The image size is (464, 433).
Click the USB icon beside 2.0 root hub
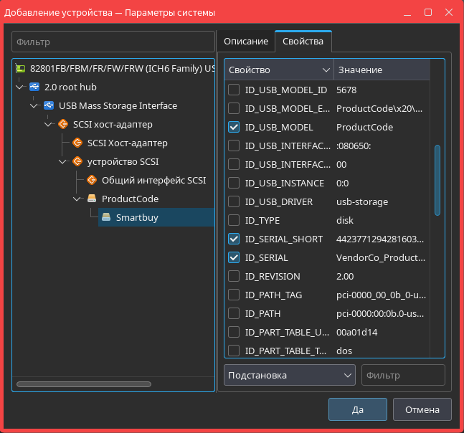[x=34, y=87]
